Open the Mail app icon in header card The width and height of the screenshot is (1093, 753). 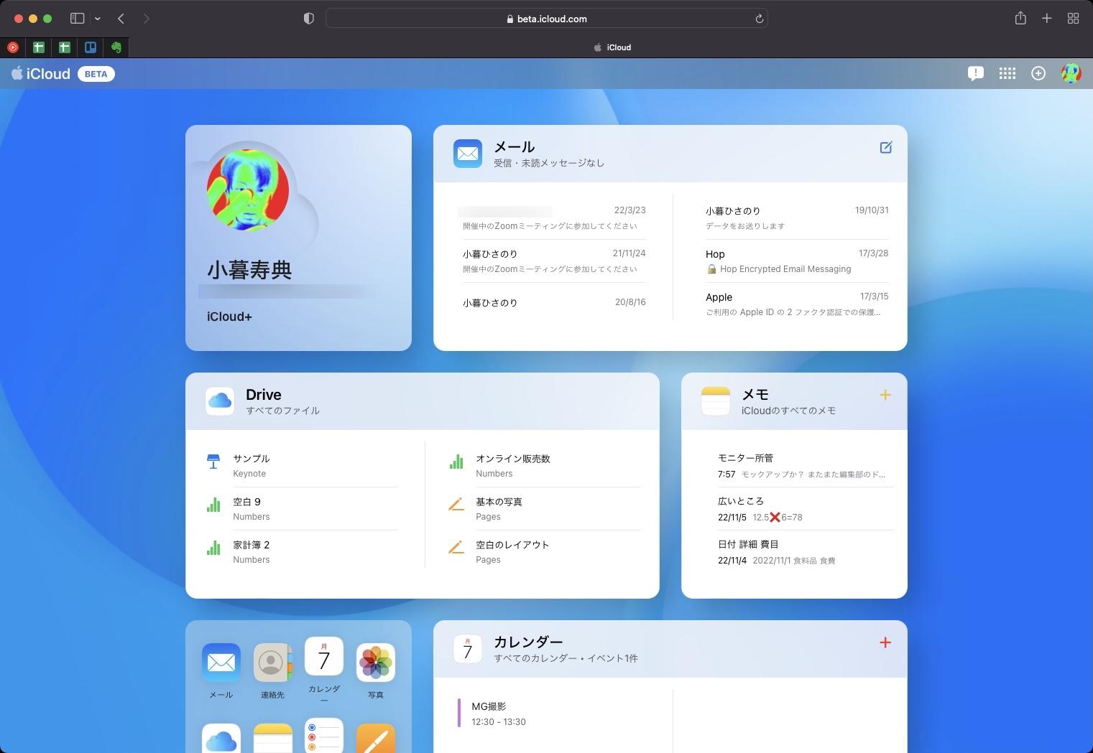468,154
